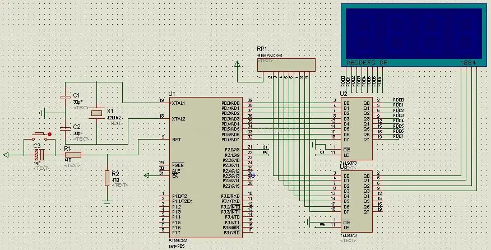Click the blue marker at P2.5/A13 pin
491x250 pixels.
253,176
